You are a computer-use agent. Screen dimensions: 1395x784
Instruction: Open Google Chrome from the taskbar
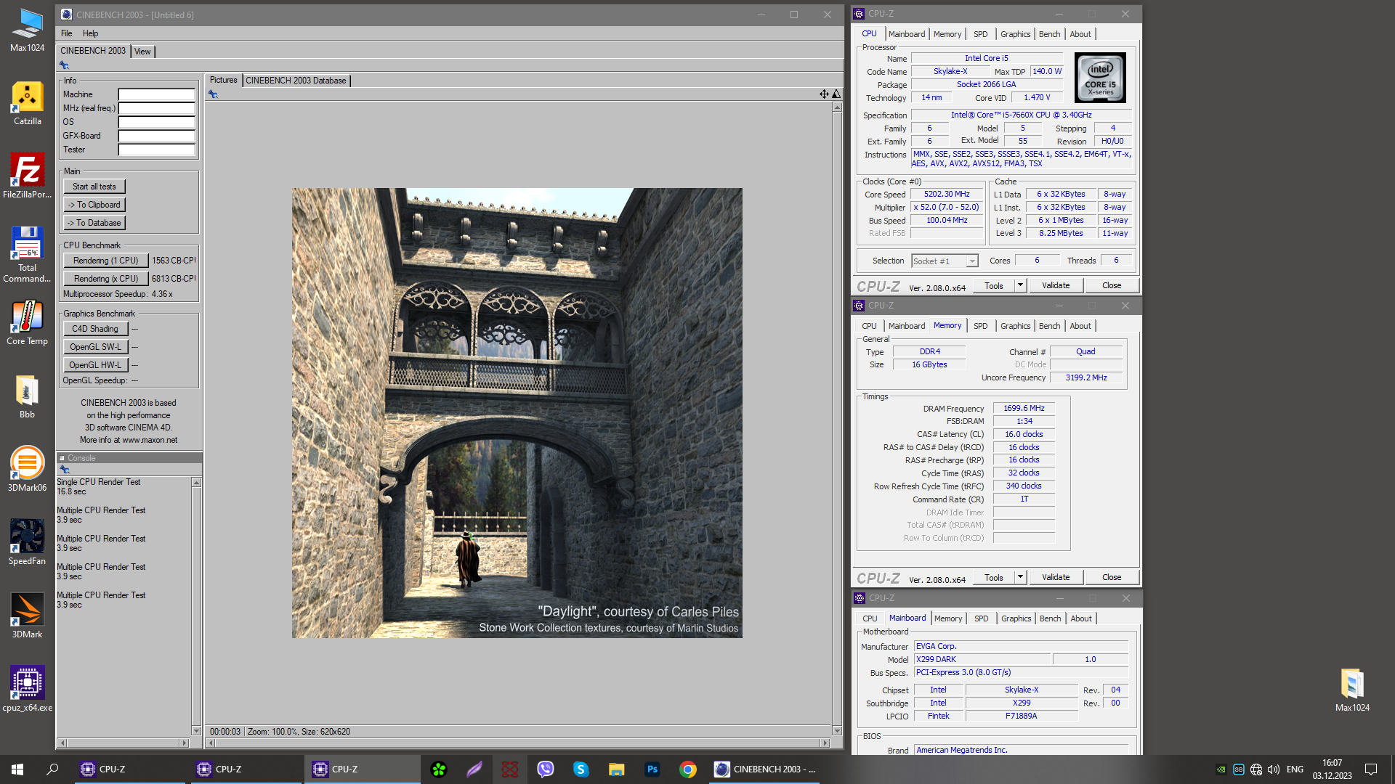pos(687,769)
